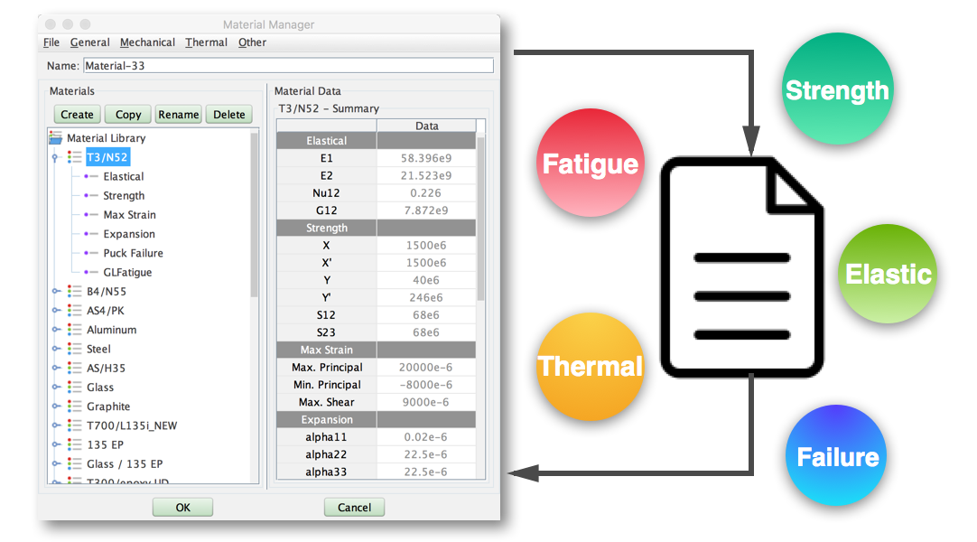Click the materials list vertical scrollbar
The image size is (977, 542).
tap(255, 217)
